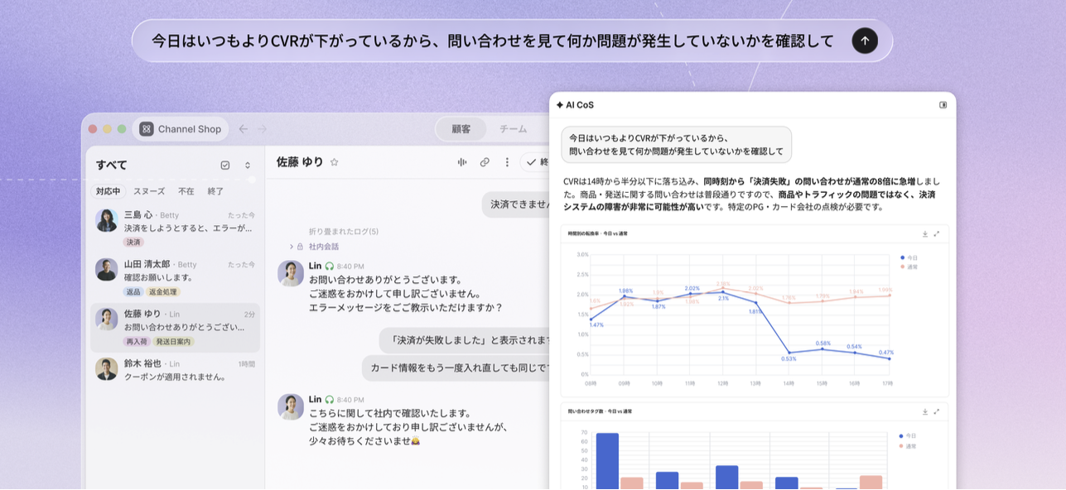Select the 終了 filter tab
This screenshot has width=1066, height=490.
click(215, 191)
